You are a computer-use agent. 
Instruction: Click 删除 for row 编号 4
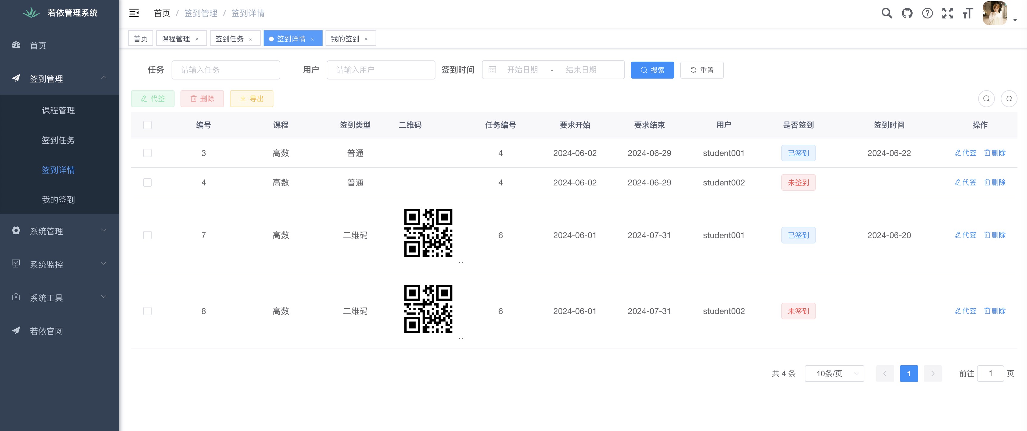(995, 182)
